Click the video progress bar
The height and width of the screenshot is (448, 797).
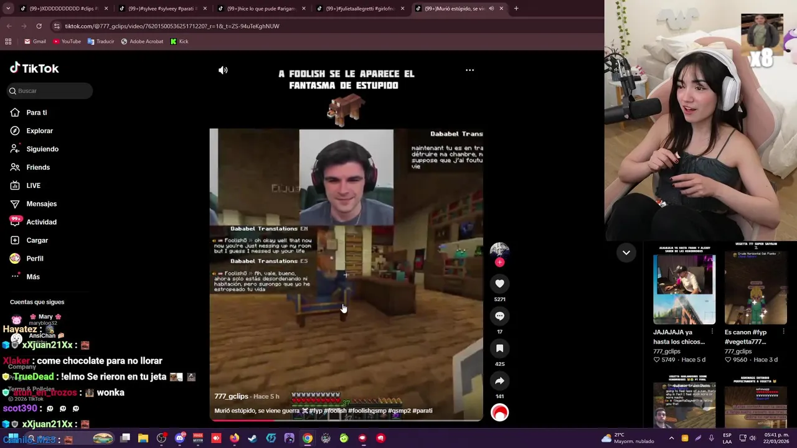tap(346, 420)
